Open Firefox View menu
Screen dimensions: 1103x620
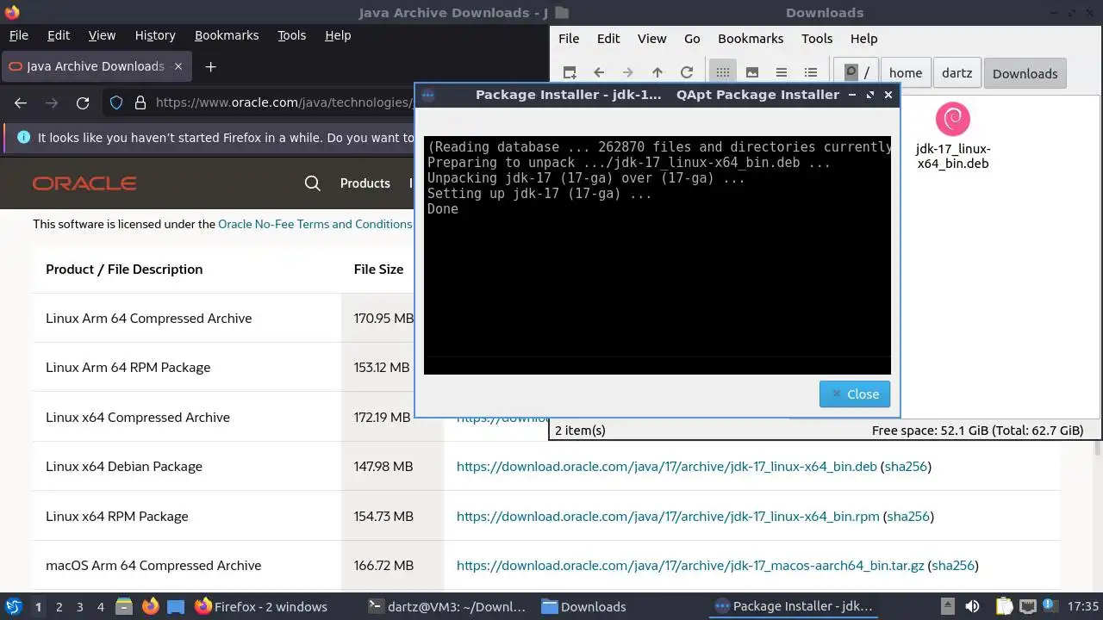(102, 35)
